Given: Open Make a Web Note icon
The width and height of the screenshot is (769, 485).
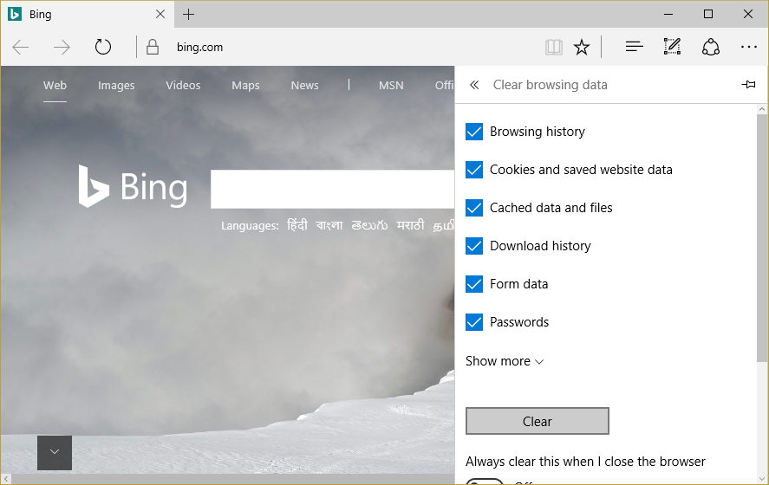Looking at the screenshot, I should tap(672, 47).
